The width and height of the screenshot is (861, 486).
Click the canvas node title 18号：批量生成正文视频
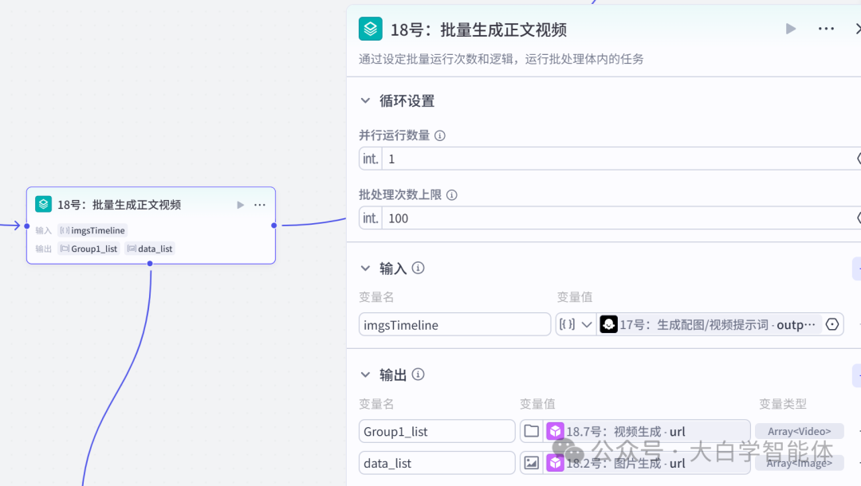[x=119, y=205]
